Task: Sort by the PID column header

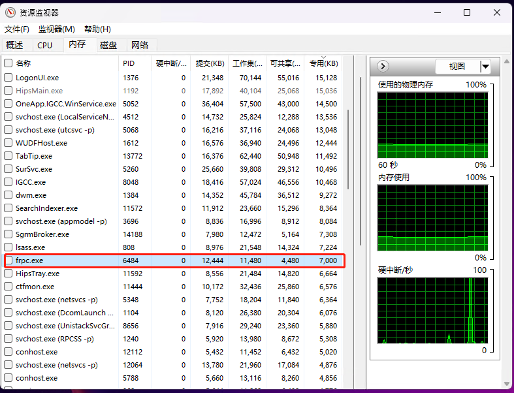Action: click(135, 63)
